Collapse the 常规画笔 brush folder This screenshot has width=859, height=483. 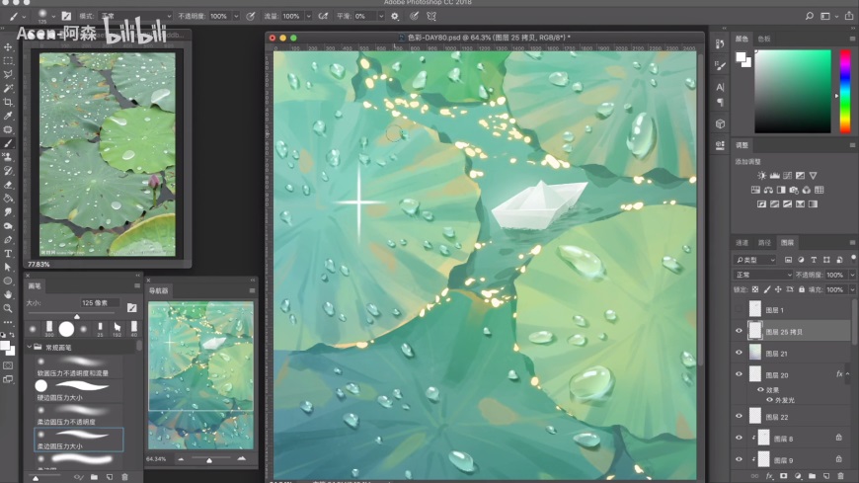pyautogui.click(x=29, y=347)
